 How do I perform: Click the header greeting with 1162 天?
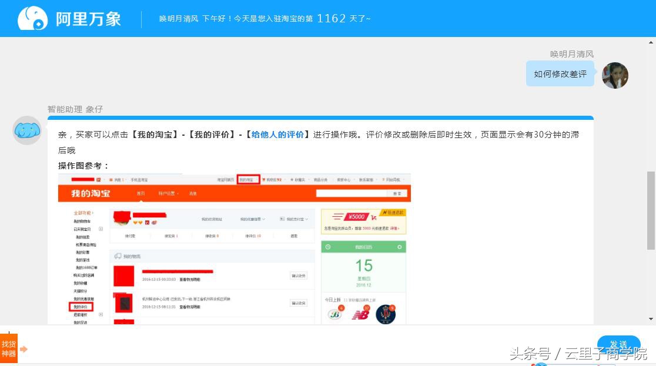(265, 18)
